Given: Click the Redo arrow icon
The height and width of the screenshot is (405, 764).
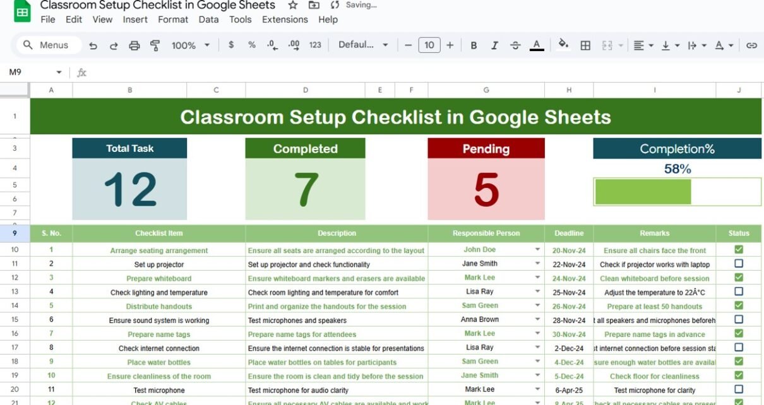Looking at the screenshot, I should tap(114, 45).
